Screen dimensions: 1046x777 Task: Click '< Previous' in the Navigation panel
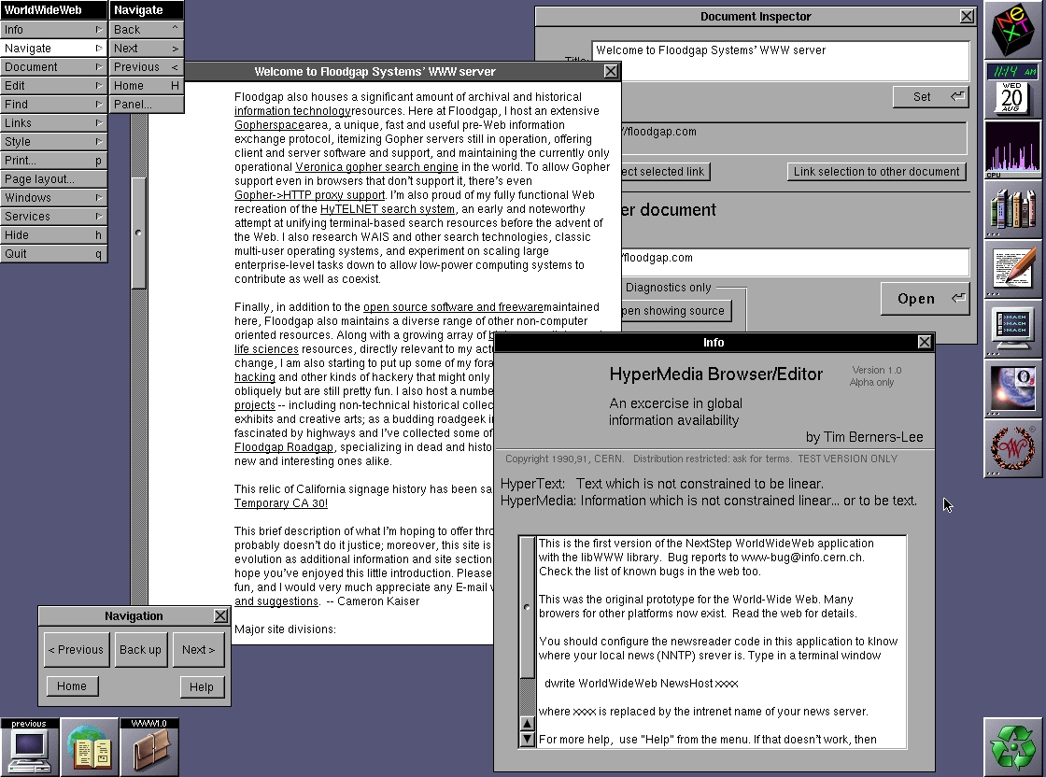(x=76, y=650)
